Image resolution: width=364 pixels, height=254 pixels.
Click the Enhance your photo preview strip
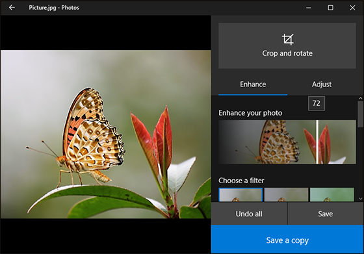click(287, 142)
